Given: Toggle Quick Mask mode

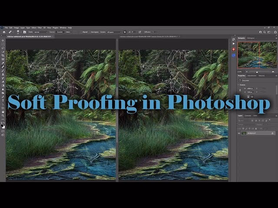Looking at the screenshot, I should (x=3, y=131).
